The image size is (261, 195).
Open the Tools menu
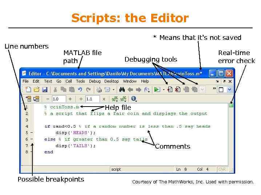(81, 81)
